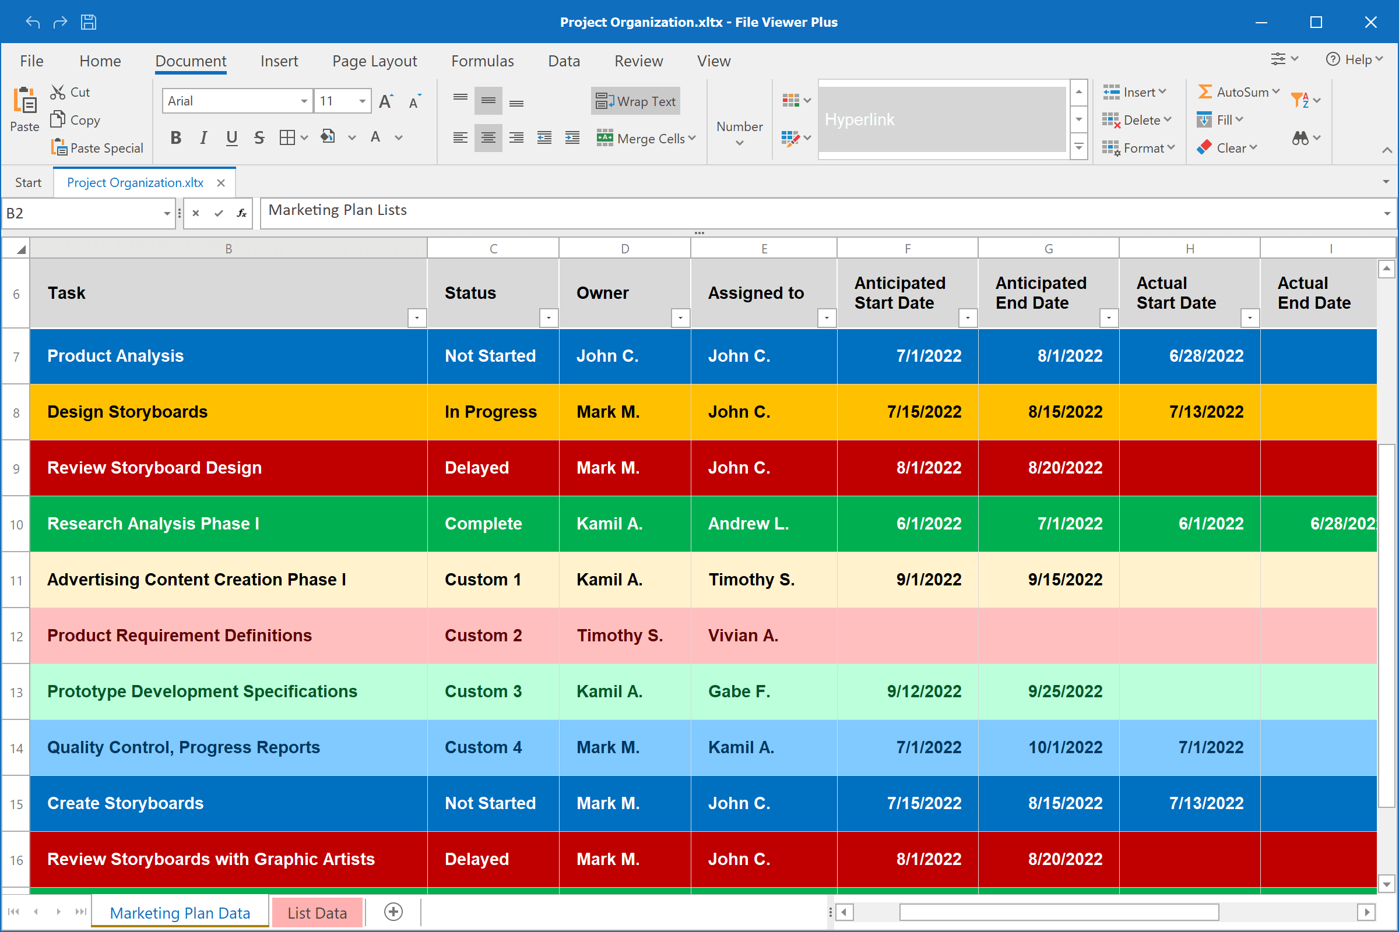Click the Paste Special button
Viewport: 1399px width, 932px height.
tap(97, 148)
